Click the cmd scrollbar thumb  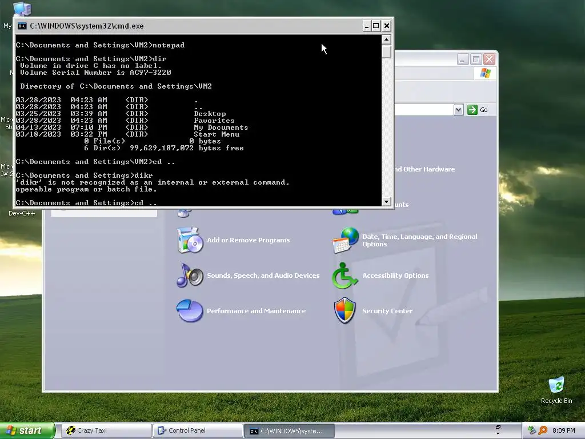coord(387,51)
